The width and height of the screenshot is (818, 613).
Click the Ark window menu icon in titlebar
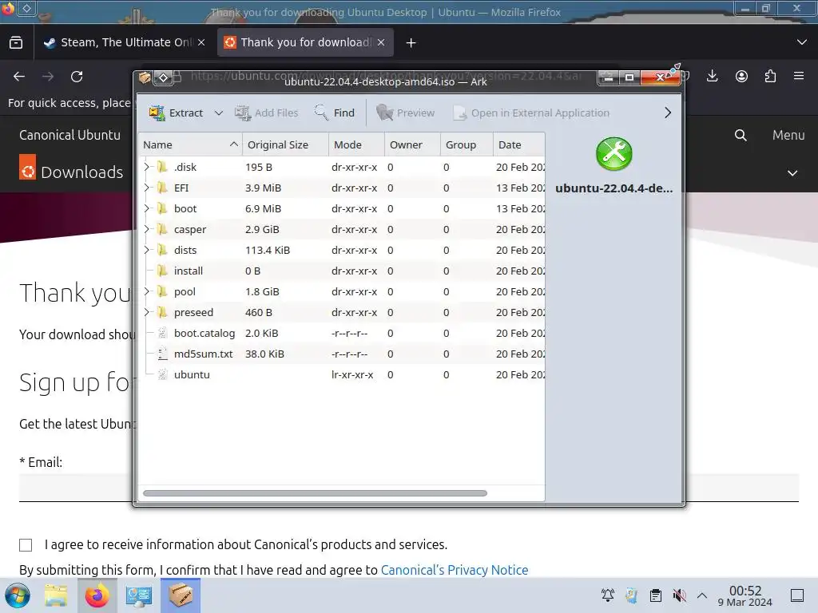point(145,78)
